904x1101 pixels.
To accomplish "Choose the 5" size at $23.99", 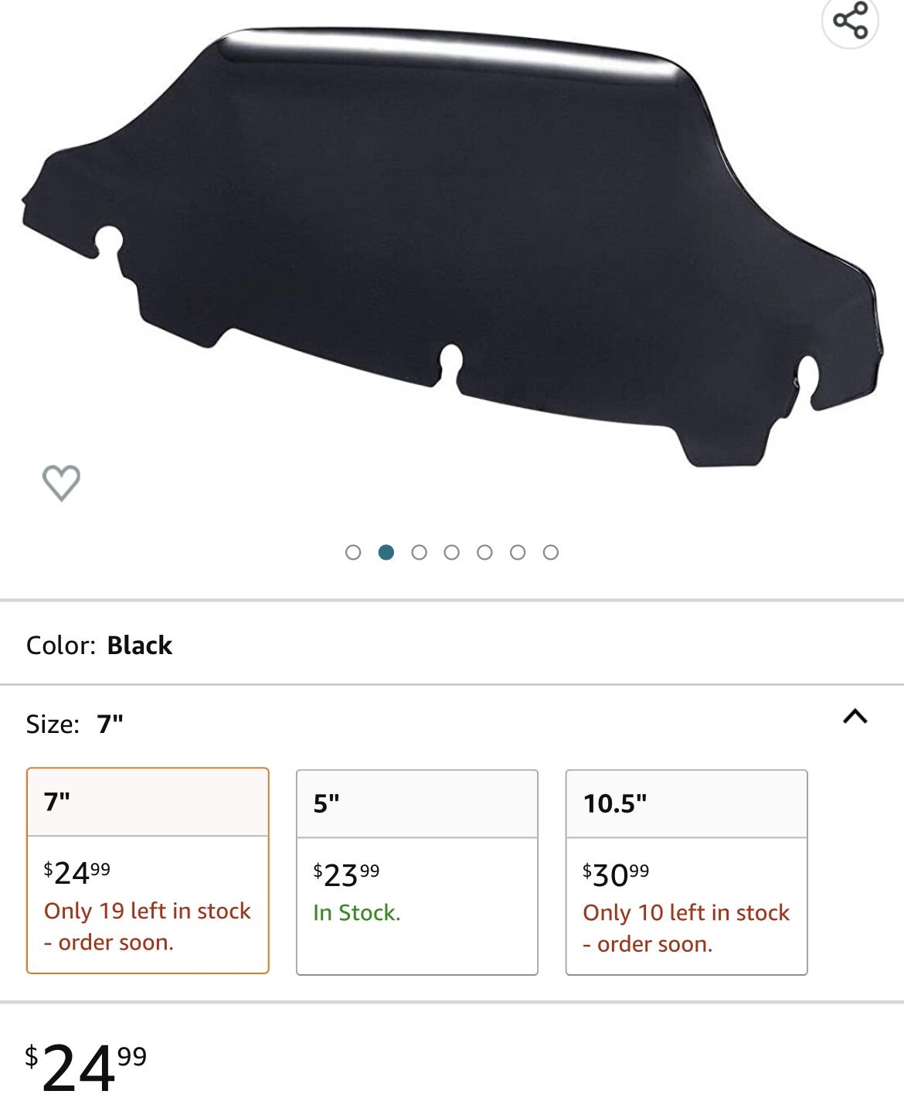I will click(416, 871).
